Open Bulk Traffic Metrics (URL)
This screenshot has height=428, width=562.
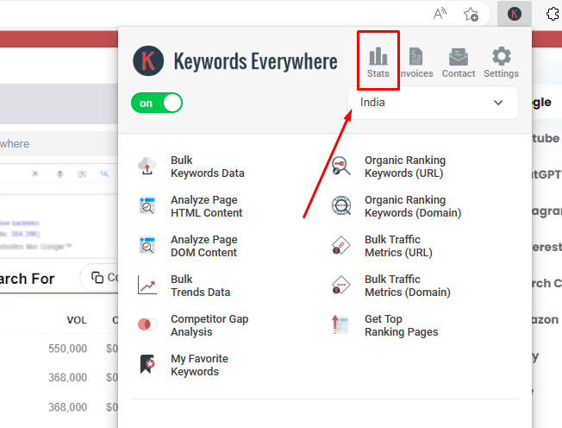click(x=398, y=246)
